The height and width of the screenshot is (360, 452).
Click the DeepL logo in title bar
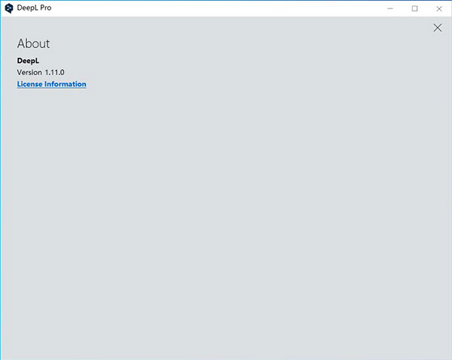9,8
